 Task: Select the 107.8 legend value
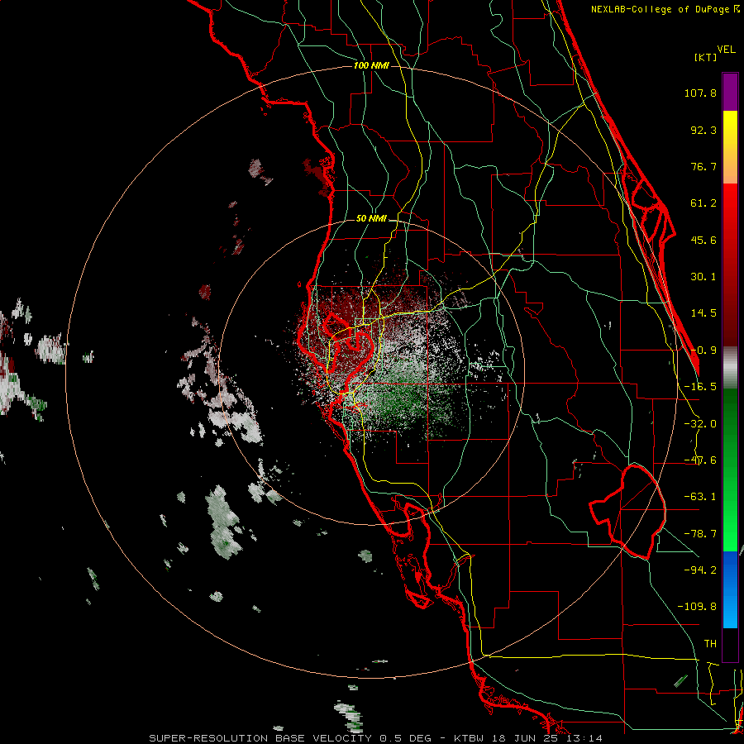click(700, 93)
